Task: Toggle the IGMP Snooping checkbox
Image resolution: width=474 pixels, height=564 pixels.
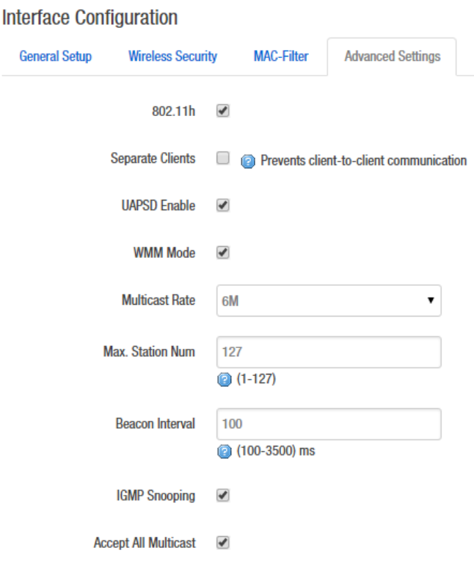Action: (x=223, y=496)
